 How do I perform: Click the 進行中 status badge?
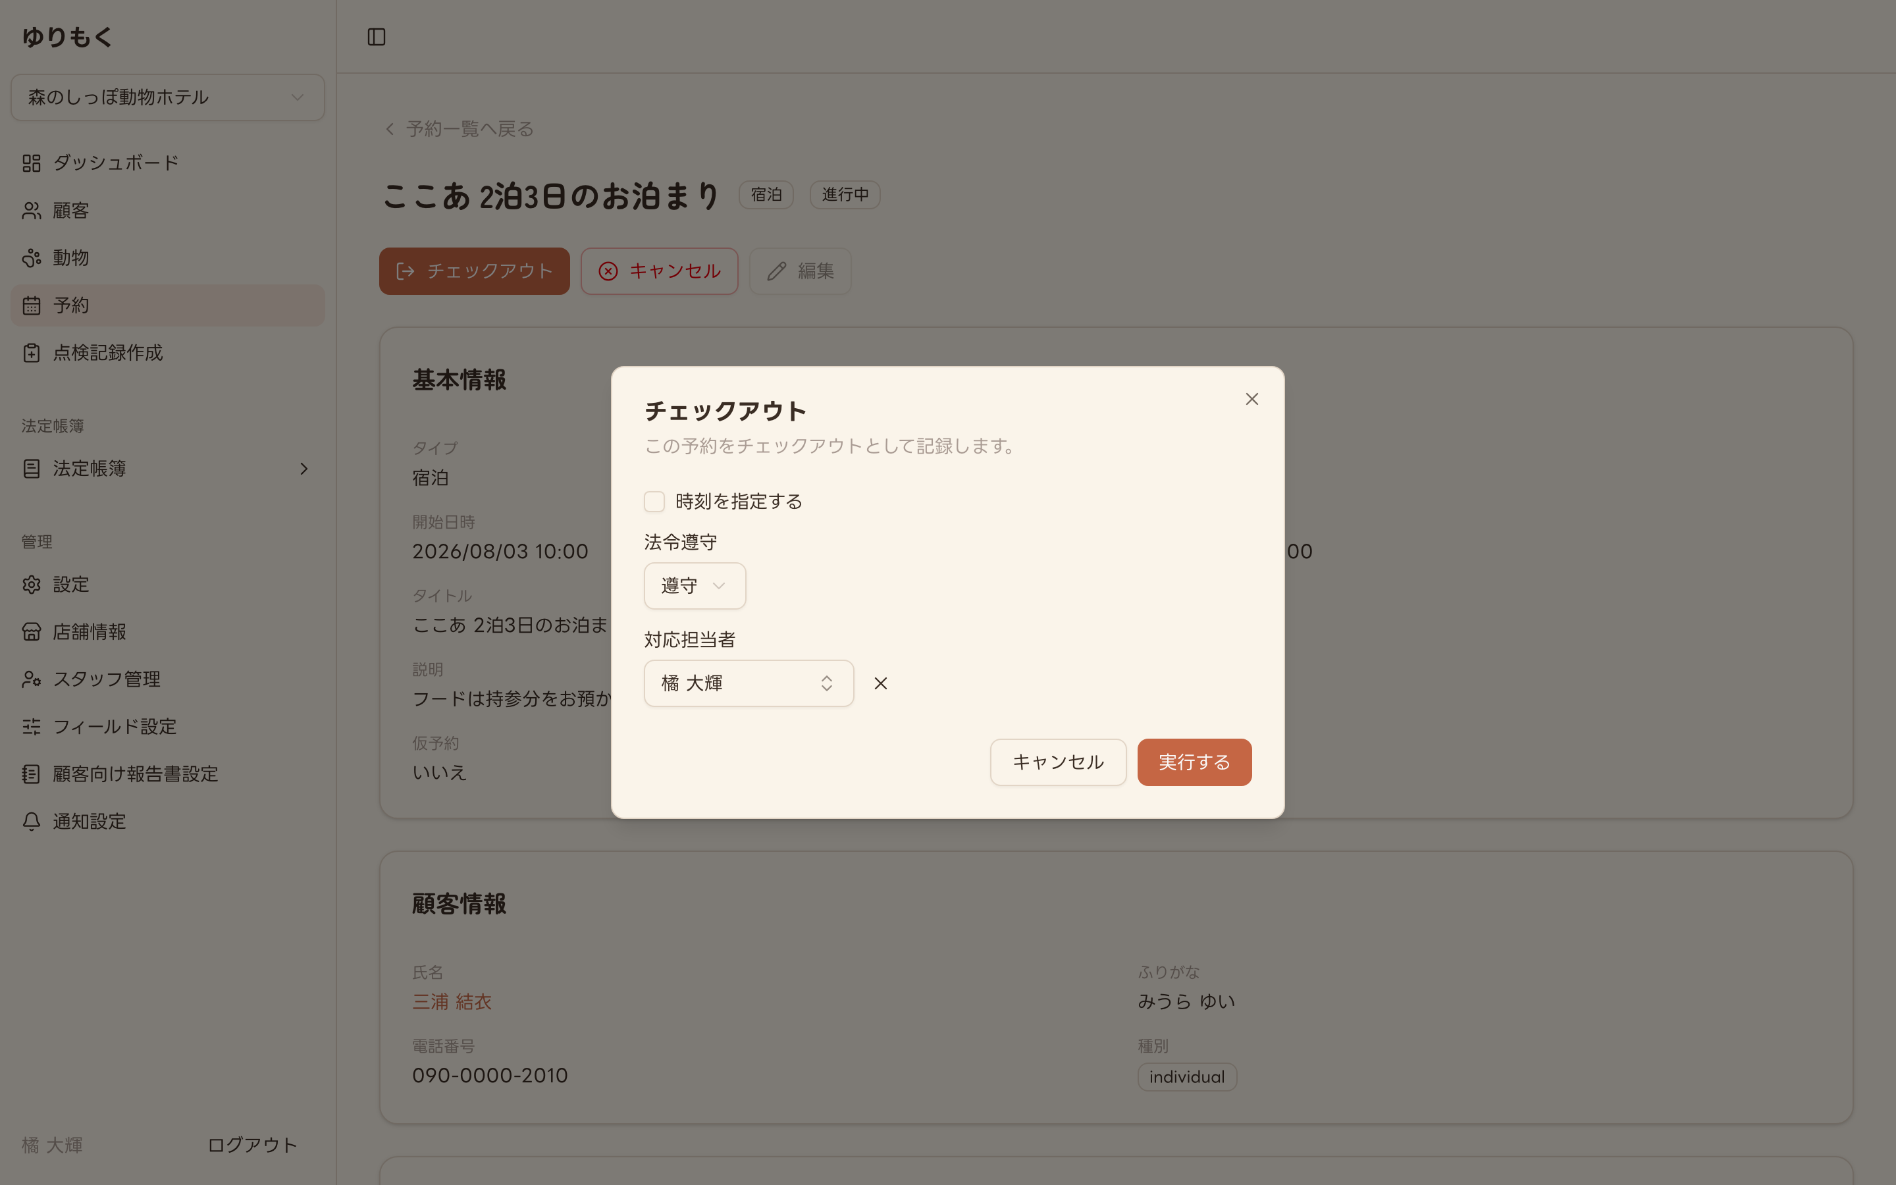[845, 194]
